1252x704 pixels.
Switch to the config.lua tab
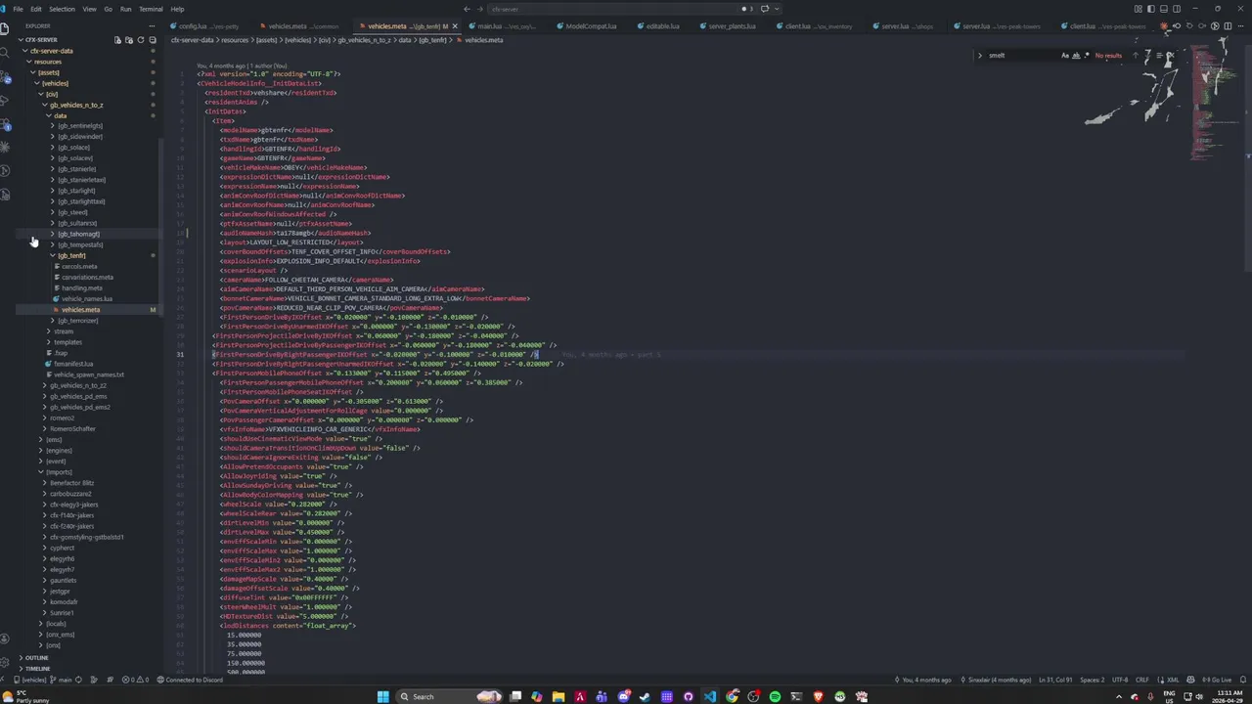click(x=204, y=26)
